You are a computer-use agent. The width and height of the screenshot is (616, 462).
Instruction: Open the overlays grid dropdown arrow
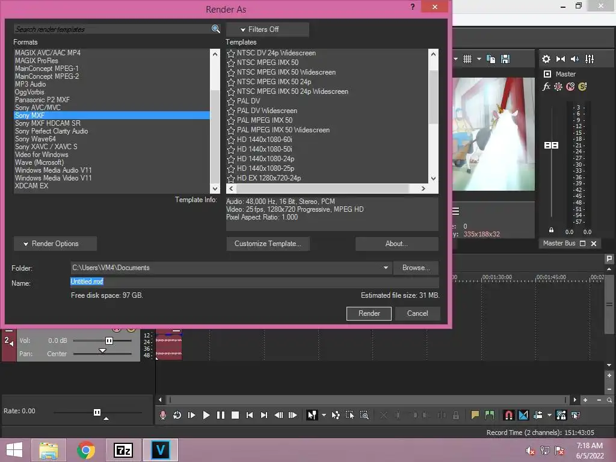[x=479, y=59]
